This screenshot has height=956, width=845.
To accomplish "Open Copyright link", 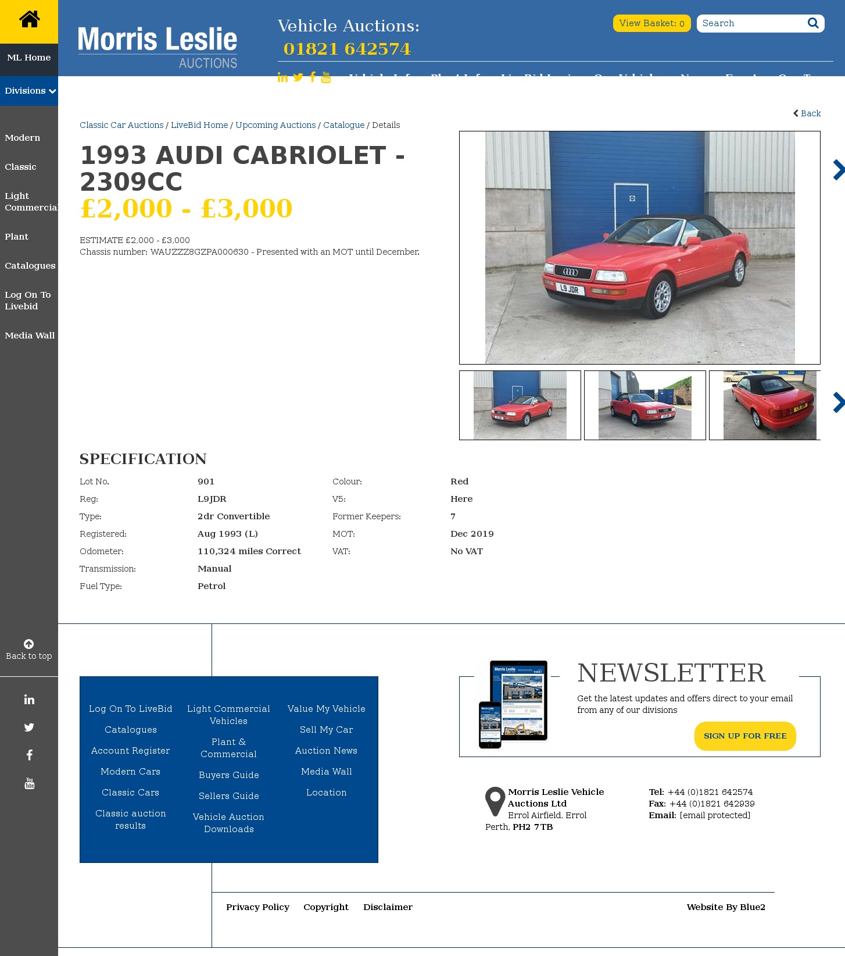I will pyautogui.click(x=326, y=907).
